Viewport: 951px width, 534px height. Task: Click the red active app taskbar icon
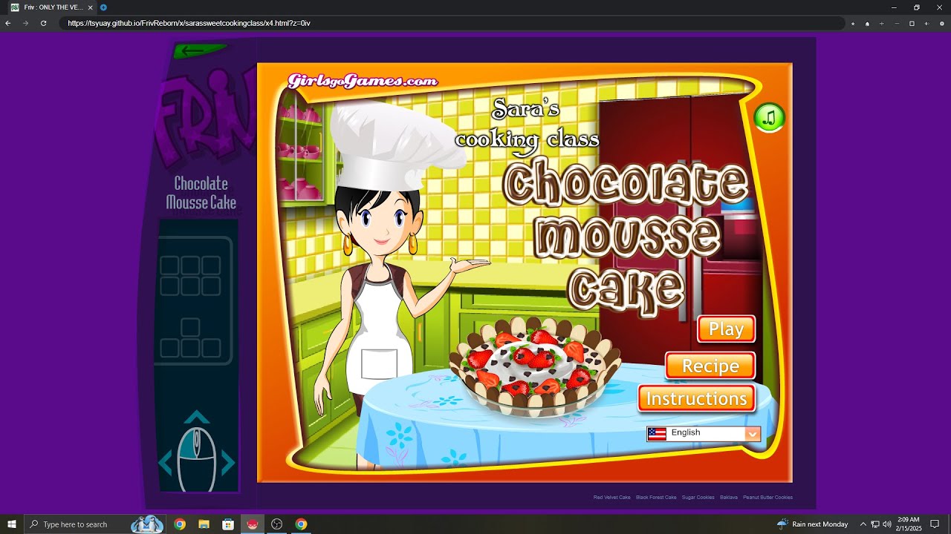[x=253, y=524]
